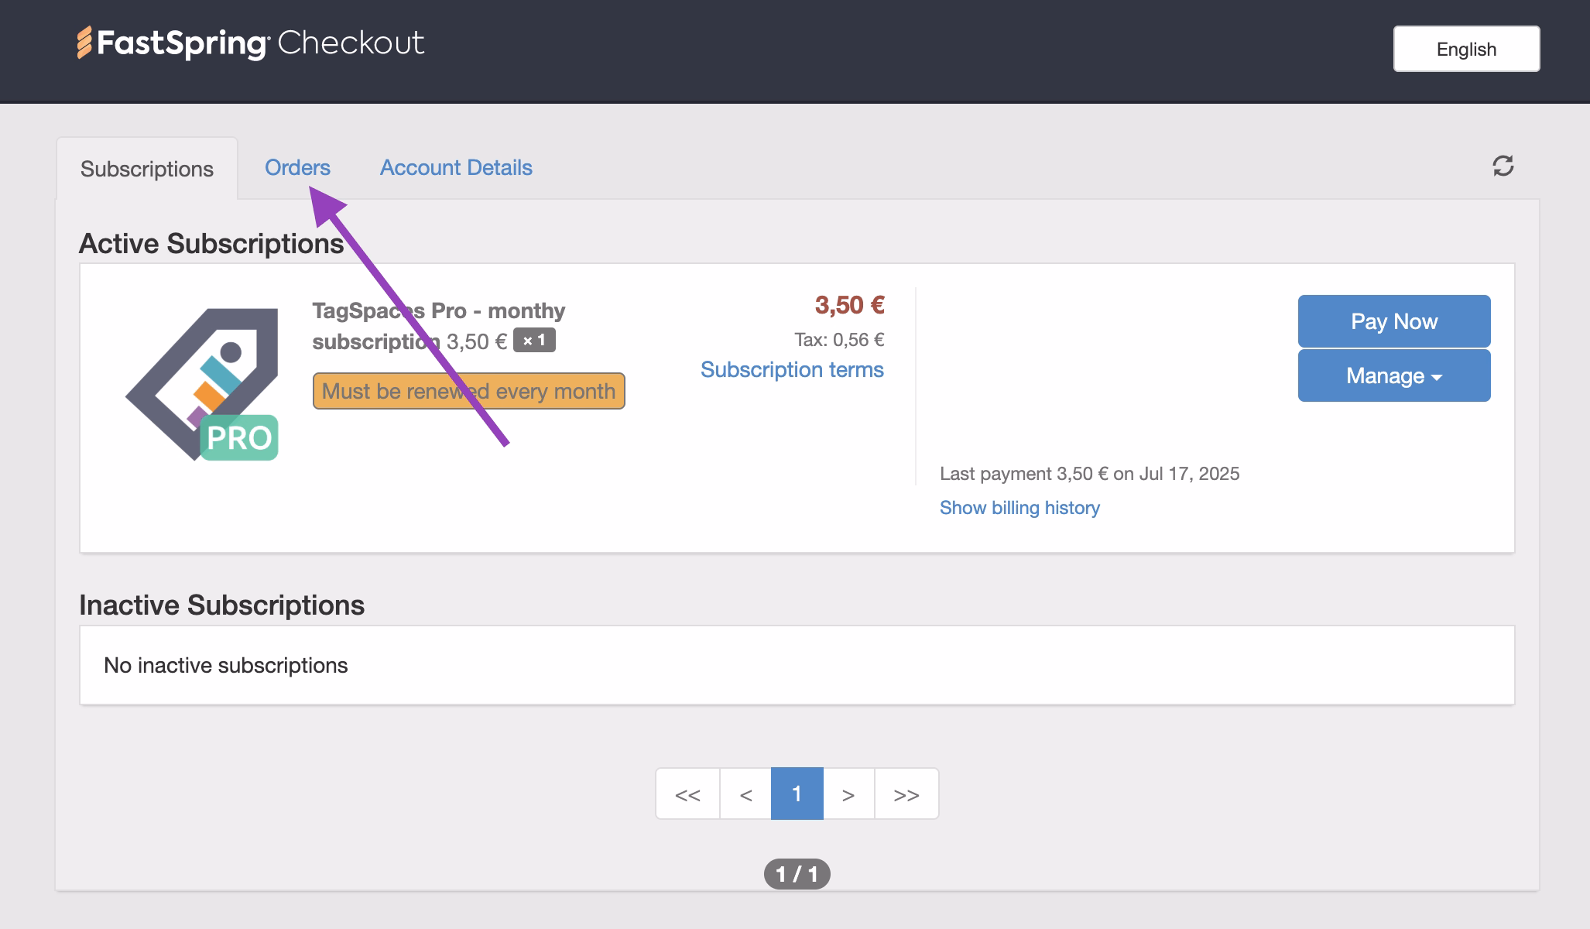Viewport: 1590px width, 929px height.
Task: Click the page counter showing 1 / 1
Action: point(797,874)
